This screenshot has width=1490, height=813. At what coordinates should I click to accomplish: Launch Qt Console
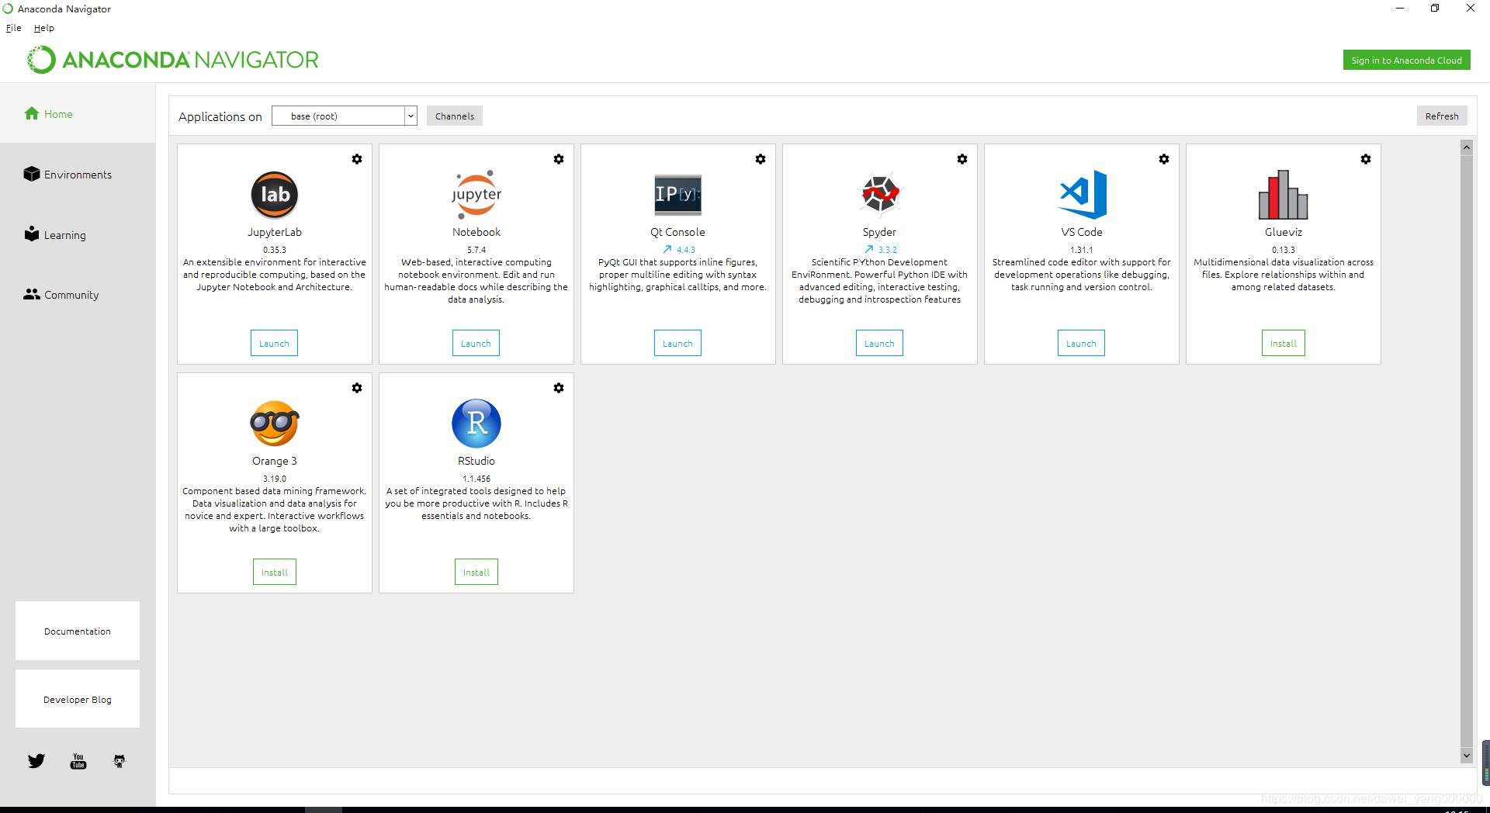point(677,344)
